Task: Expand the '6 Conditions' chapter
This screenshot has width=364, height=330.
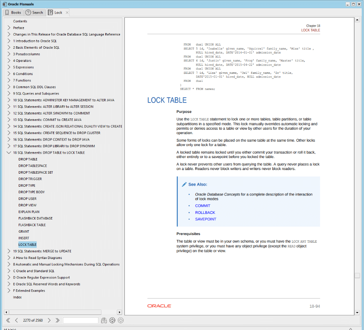Action: coord(9,74)
